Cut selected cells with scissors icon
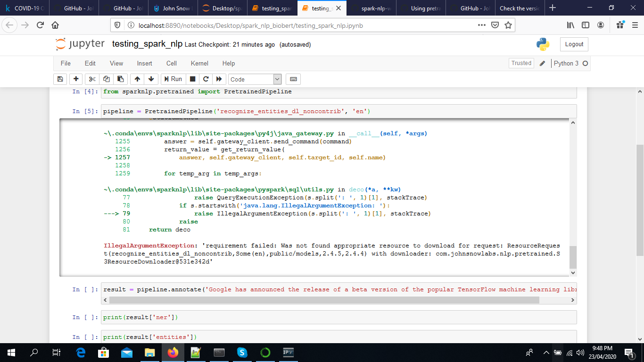 tap(92, 79)
